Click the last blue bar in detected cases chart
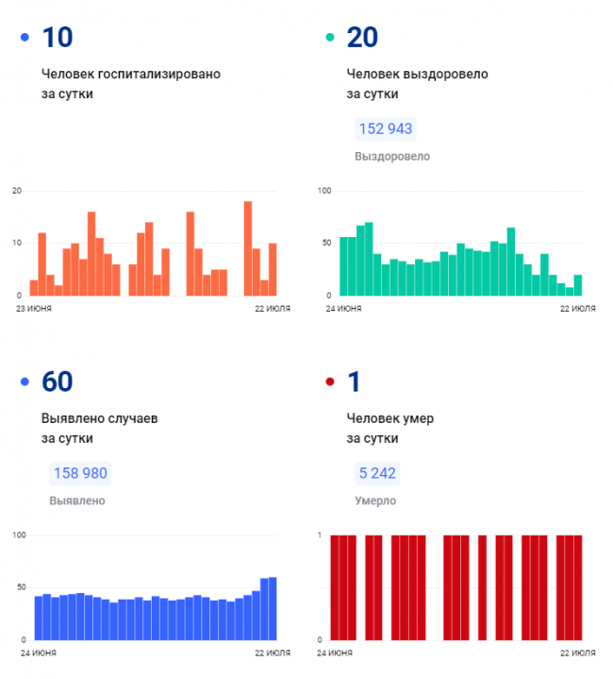613x679 pixels. pos(273,607)
